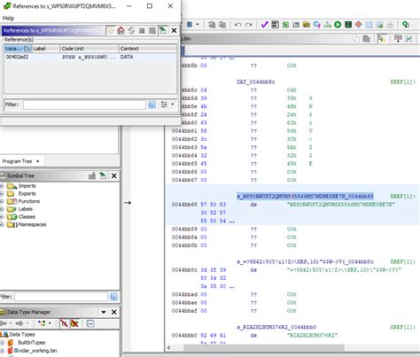This screenshot has width=420, height=357.
Task: Click the listing horizontal scrollbar
Action: tap(263, 347)
